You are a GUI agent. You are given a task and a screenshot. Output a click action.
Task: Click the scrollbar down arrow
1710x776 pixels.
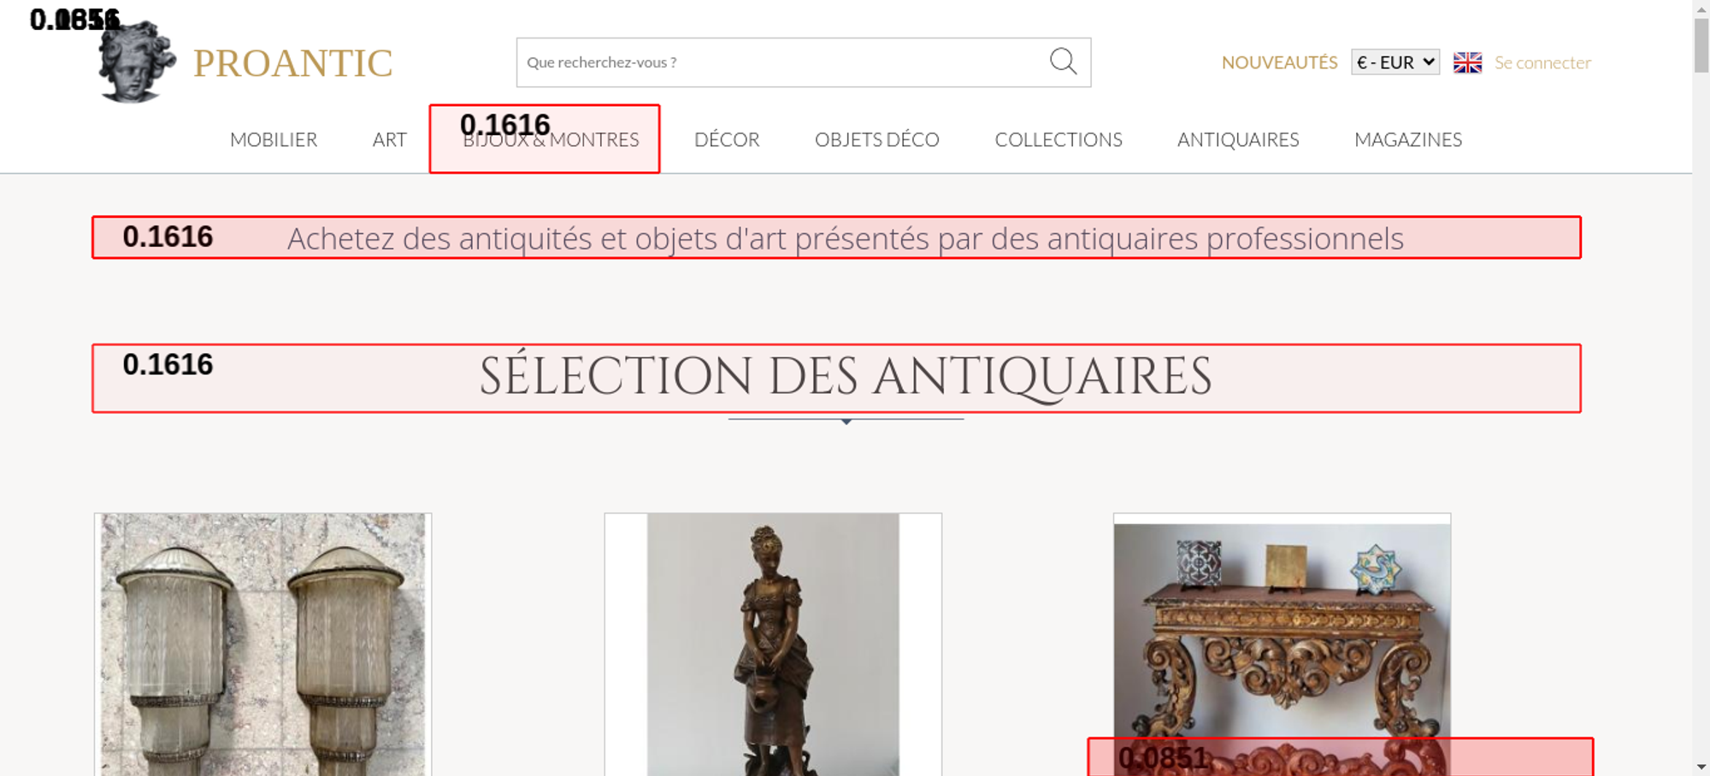(1701, 767)
